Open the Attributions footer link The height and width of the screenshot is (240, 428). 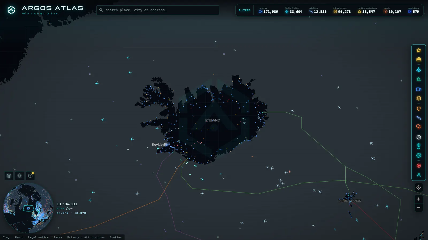(x=94, y=237)
